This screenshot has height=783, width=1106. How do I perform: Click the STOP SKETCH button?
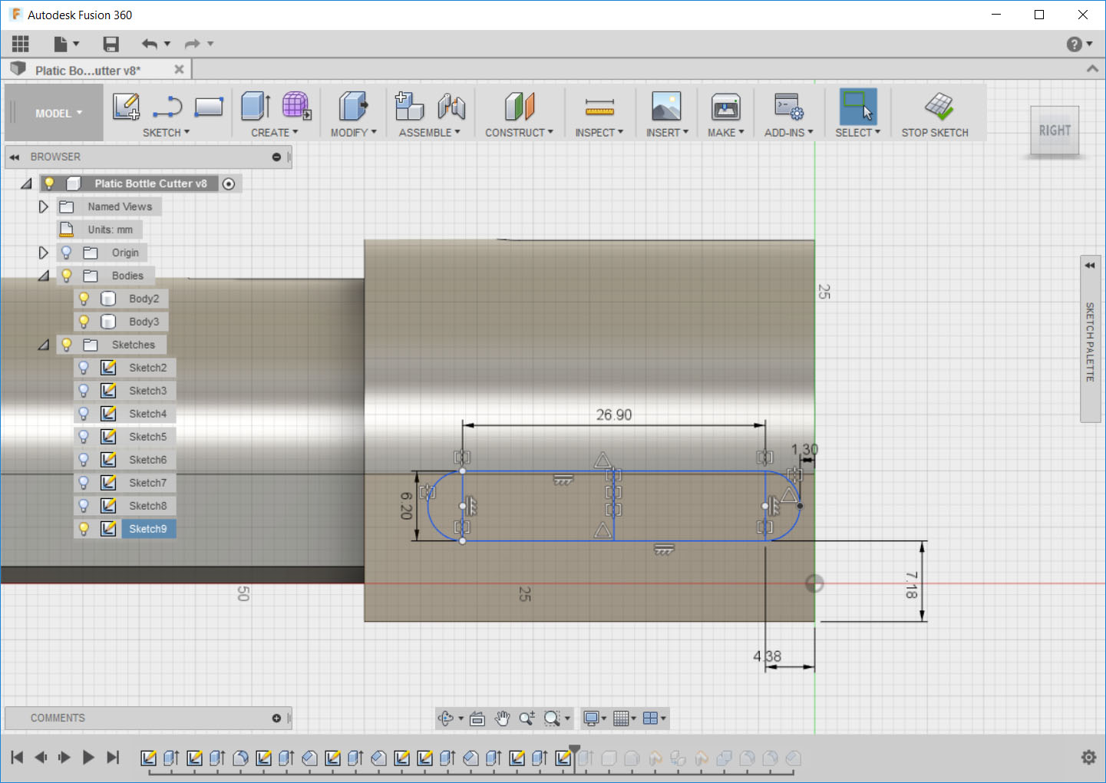coord(936,113)
